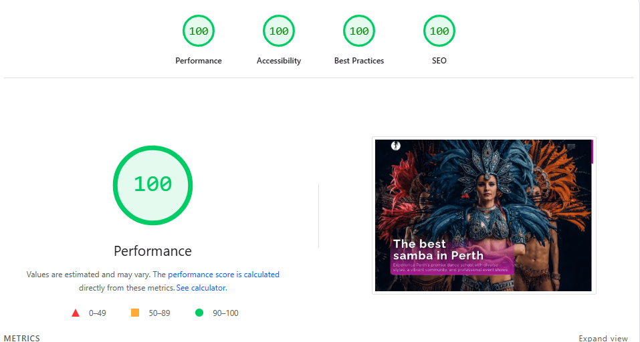Click the top Performance score gauge circle
The width and height of the screenshot is (640, 342).
(199, 31)
